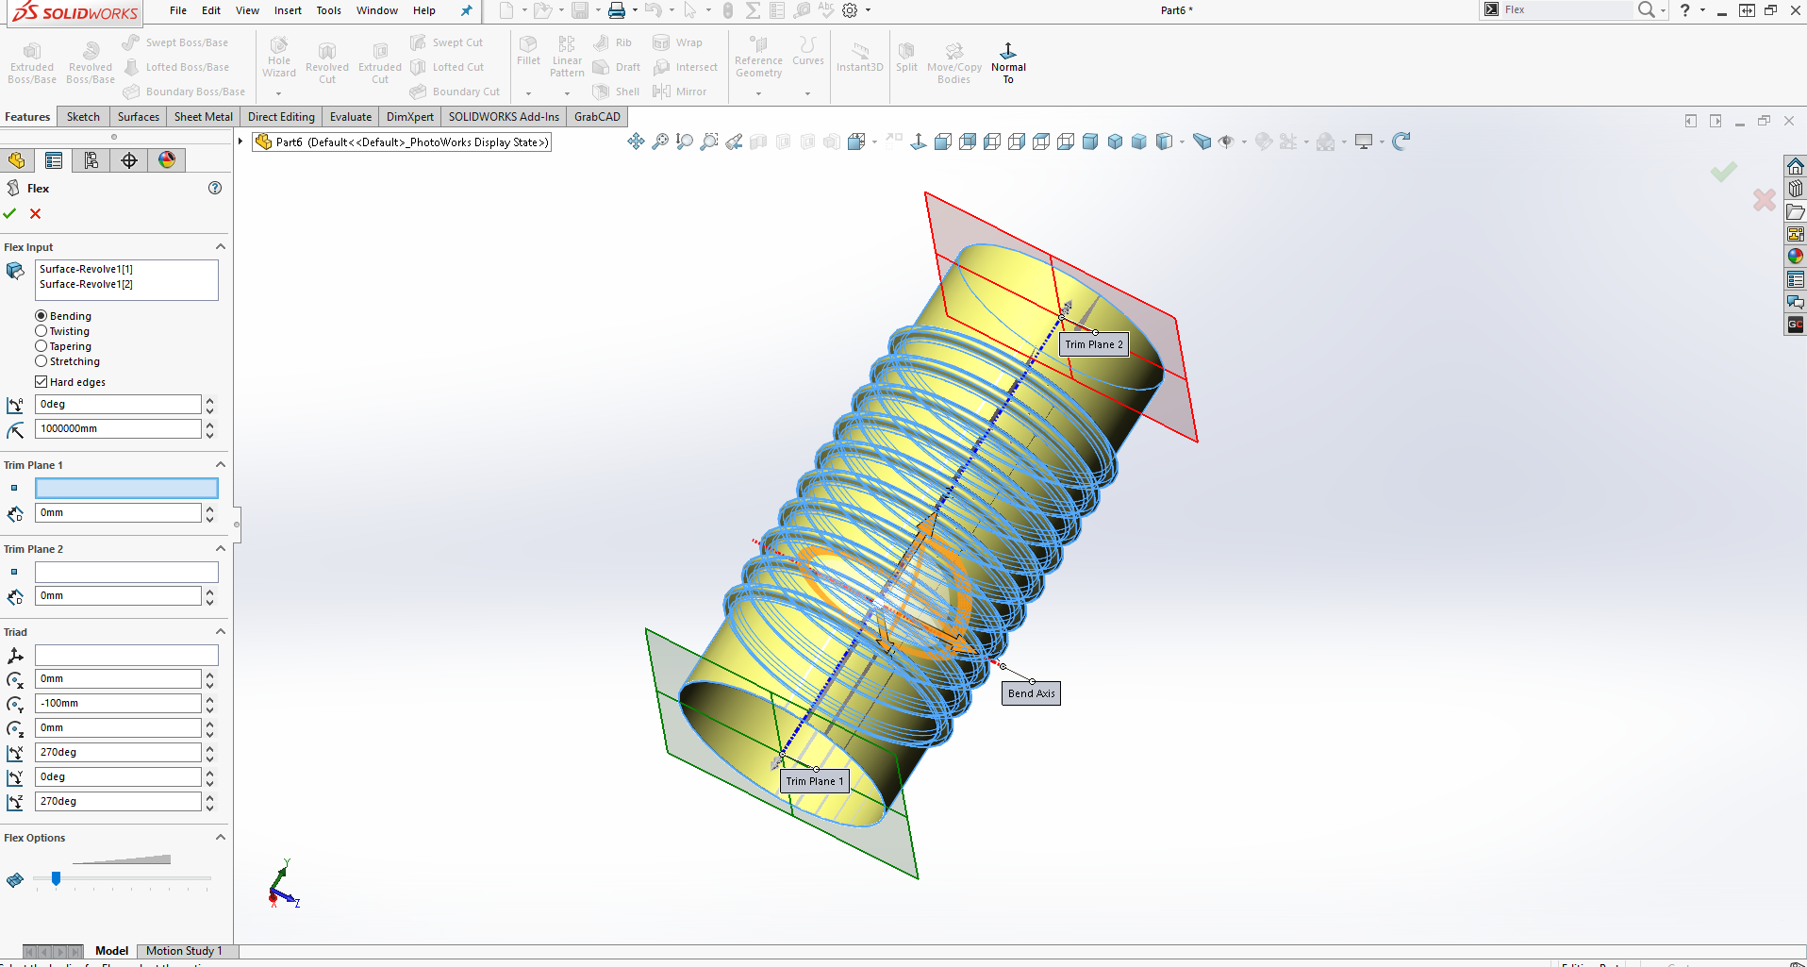This screenshot has height=967, width=1807.
Task: Open FeatureManager design tree tab
Action: click(x=17, y=160)
